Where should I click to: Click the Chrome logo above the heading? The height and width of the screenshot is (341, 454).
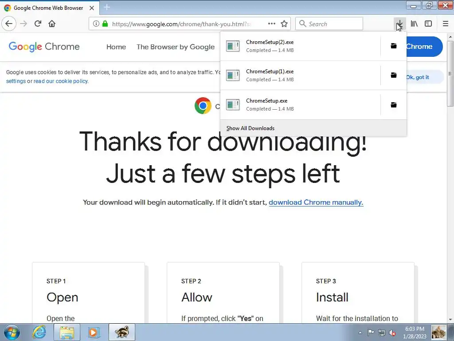203,106
